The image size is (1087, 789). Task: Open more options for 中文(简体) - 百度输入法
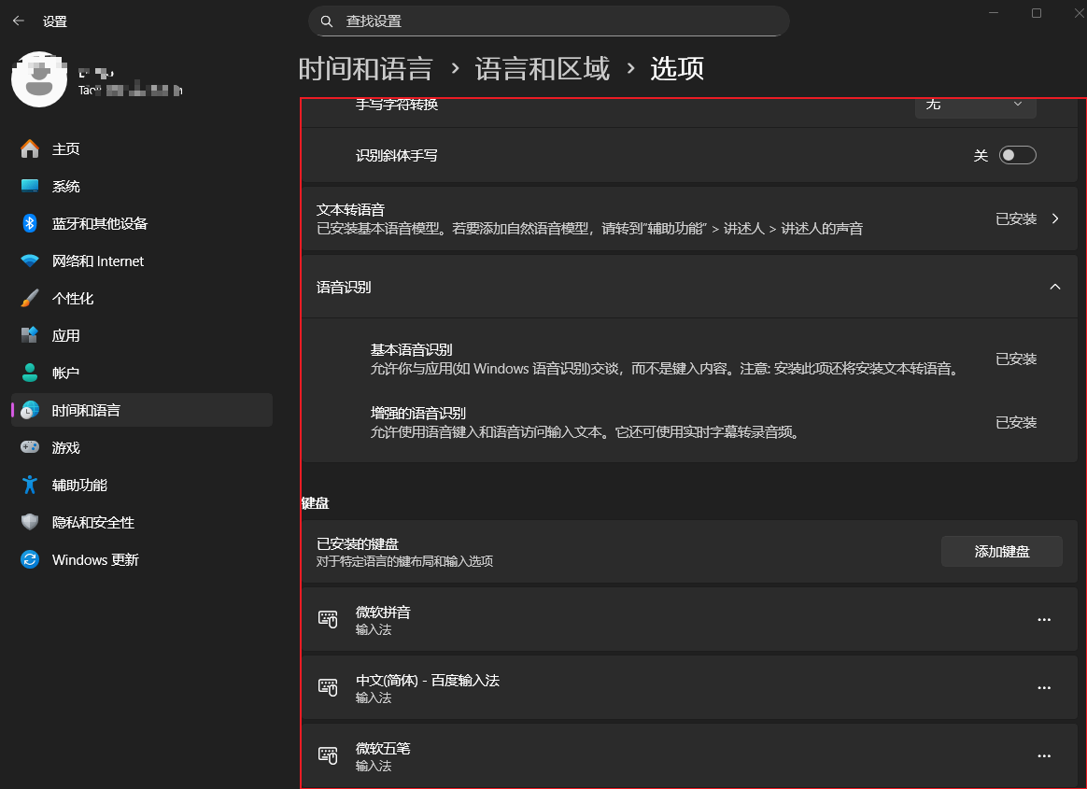point(1044,688)
